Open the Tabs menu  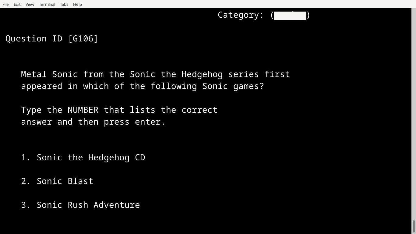64,4
